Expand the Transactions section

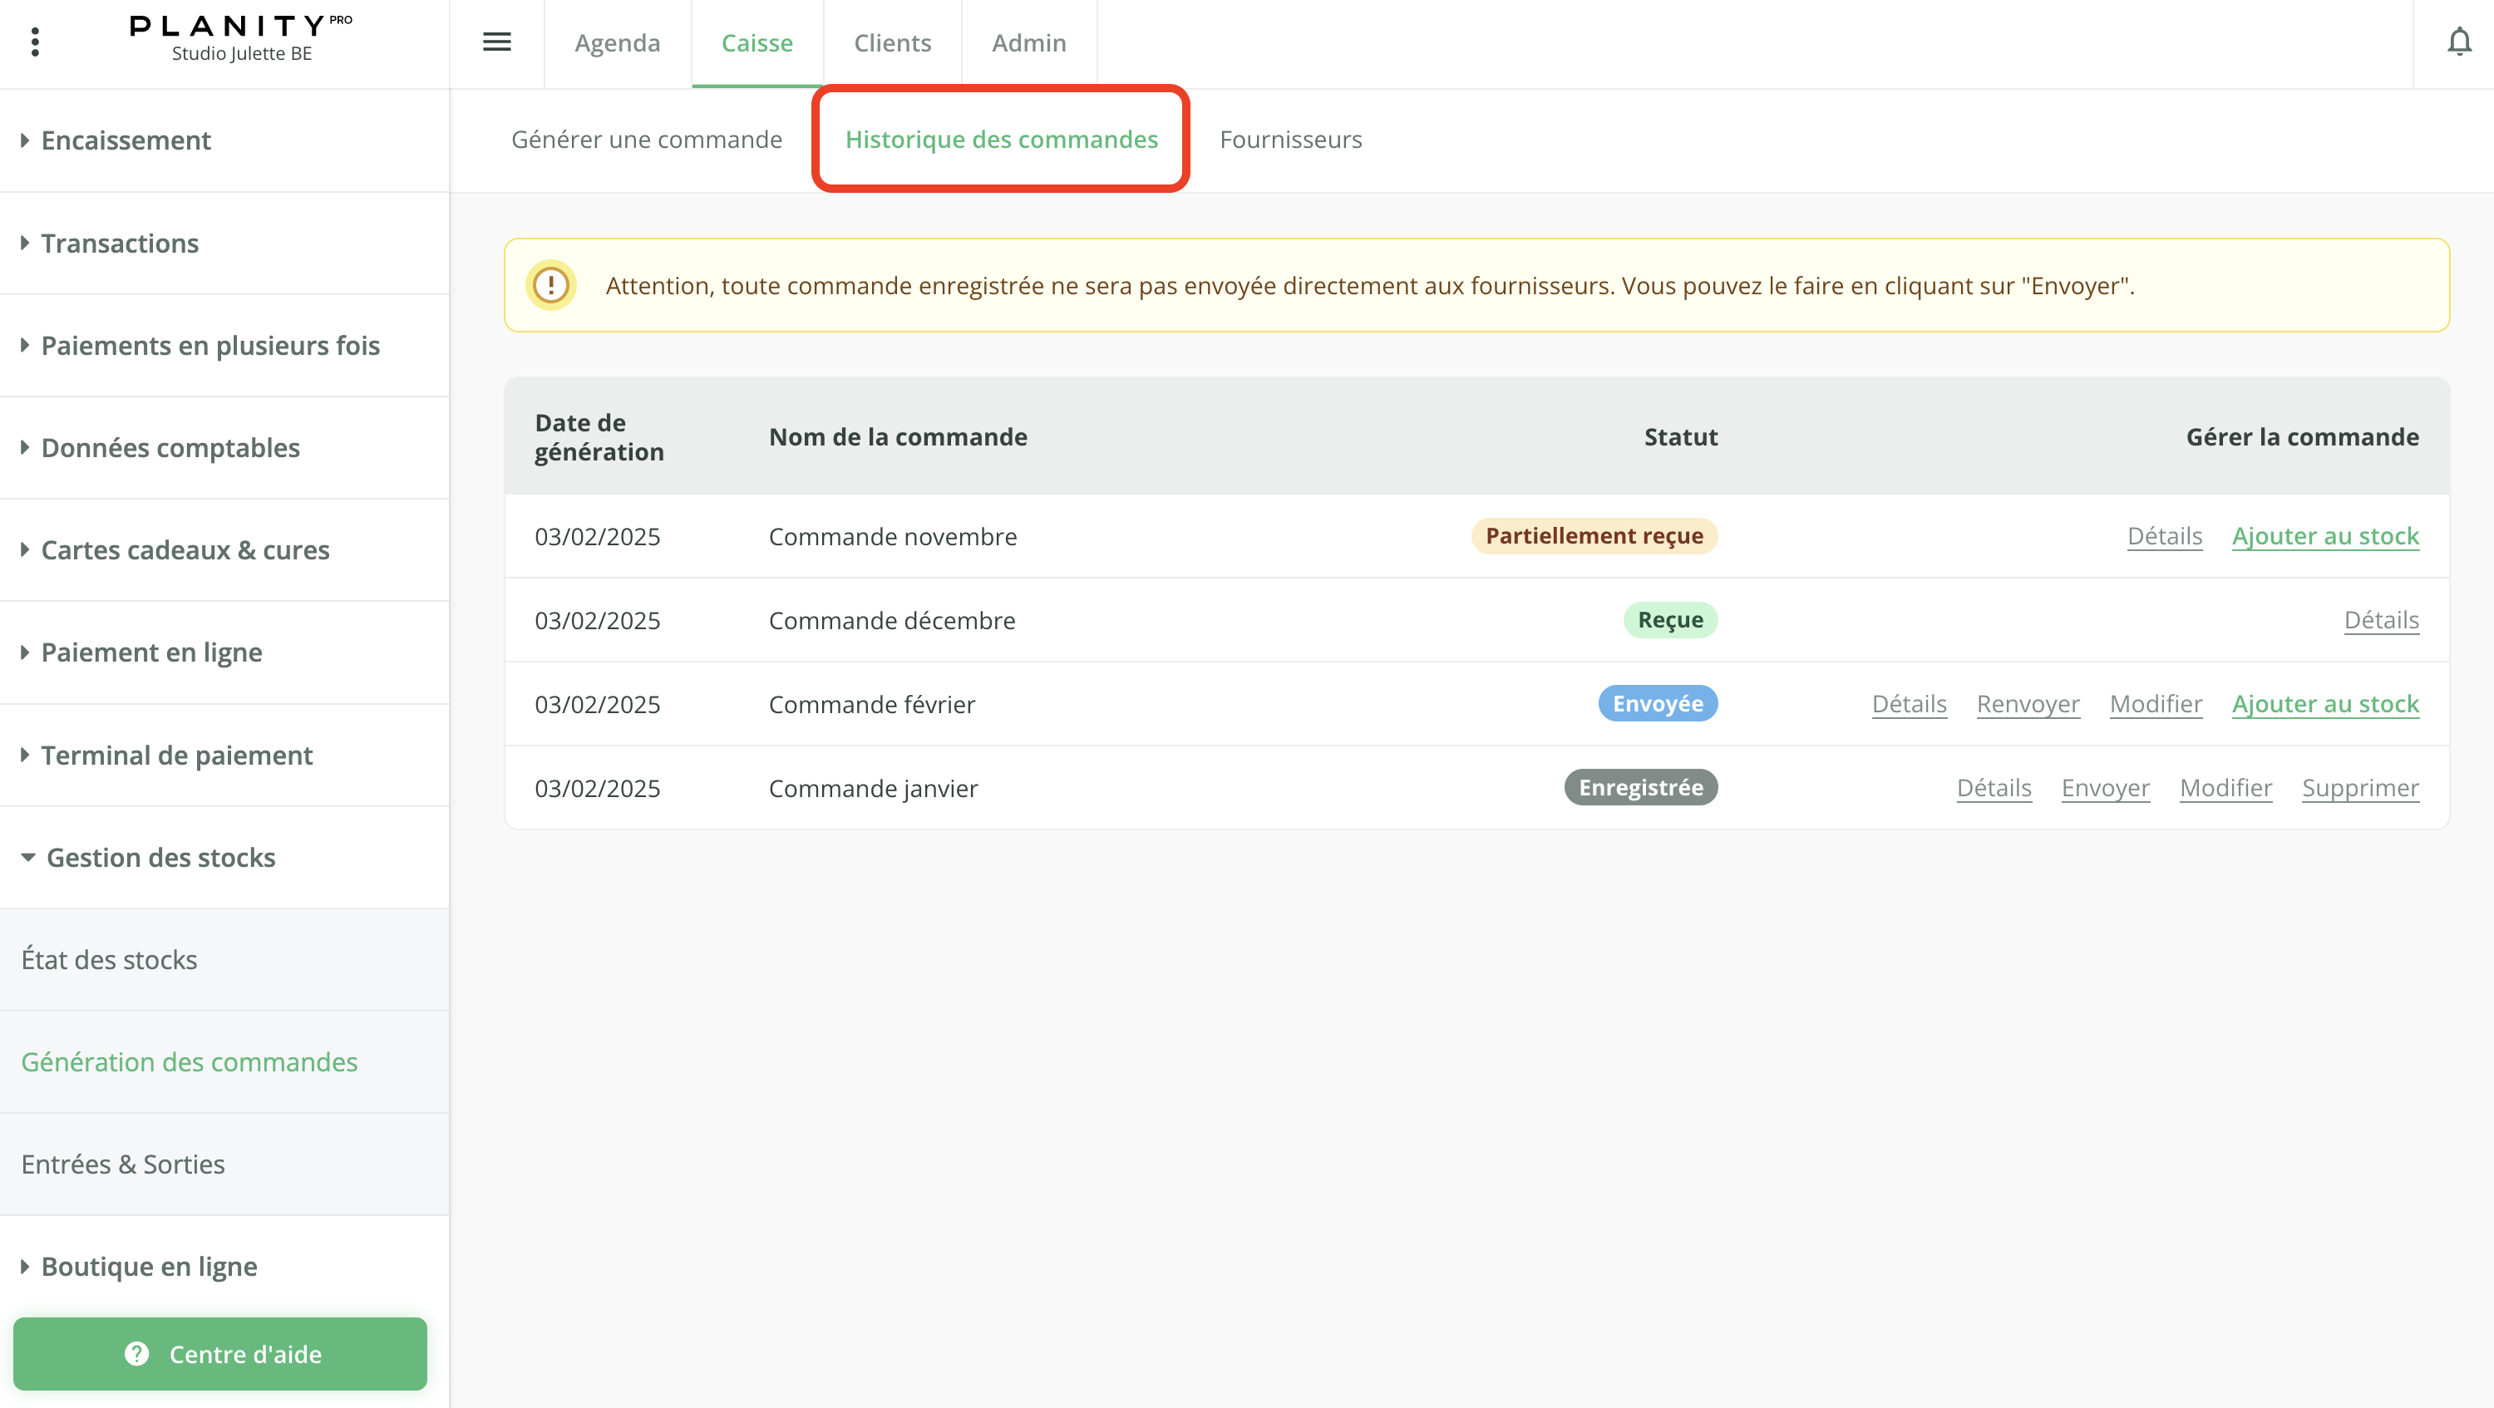(120, 243)
